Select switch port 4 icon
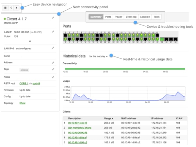 click(69, 39)
